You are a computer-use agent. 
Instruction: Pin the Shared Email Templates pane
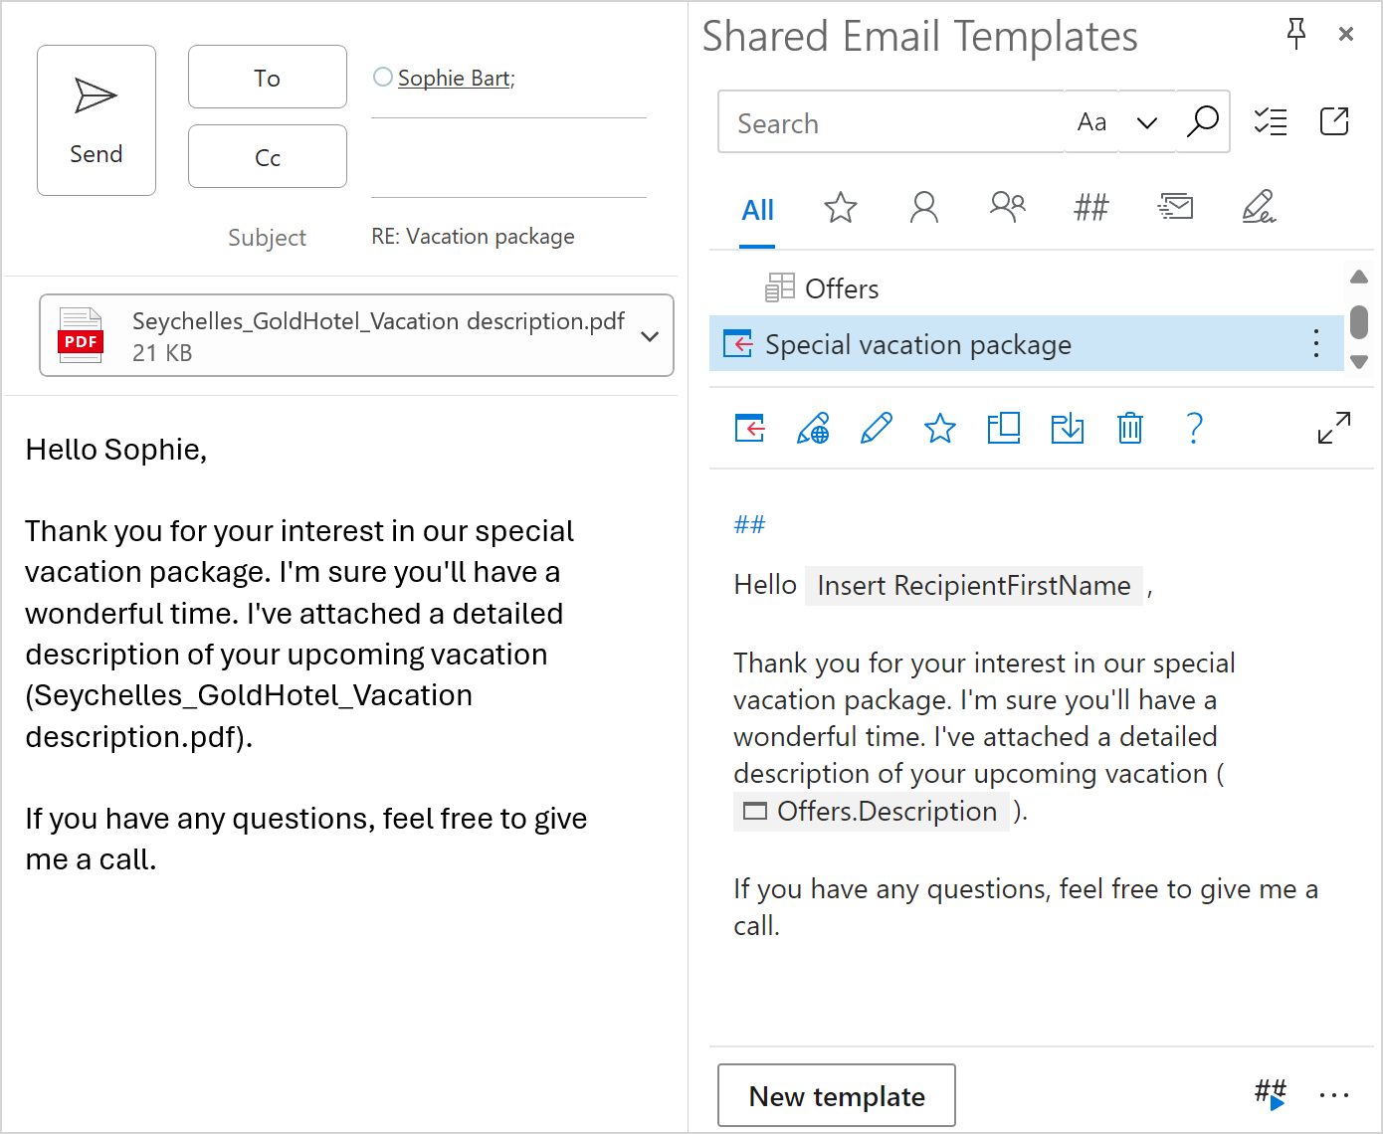[1295, 34]
